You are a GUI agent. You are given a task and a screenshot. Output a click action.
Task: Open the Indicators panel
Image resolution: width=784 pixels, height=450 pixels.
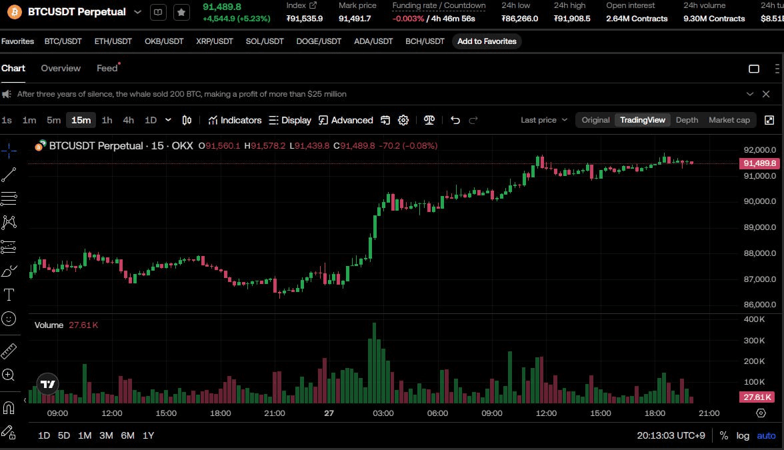click(235, 120)
